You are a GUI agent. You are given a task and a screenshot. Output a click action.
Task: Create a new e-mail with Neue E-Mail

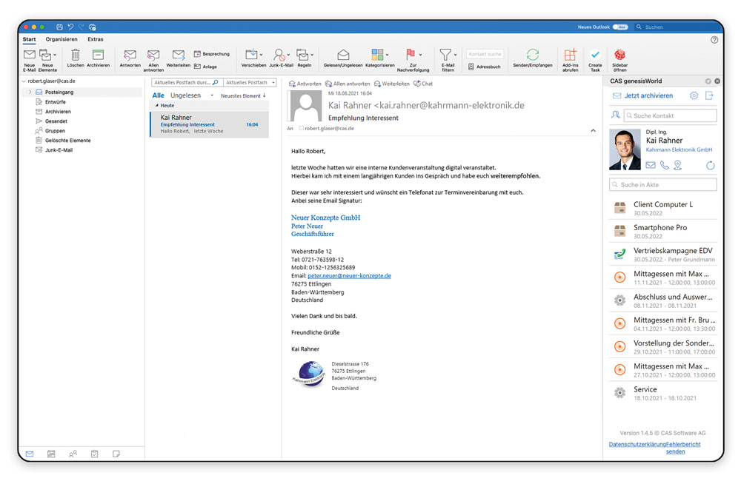coord(30,60)
